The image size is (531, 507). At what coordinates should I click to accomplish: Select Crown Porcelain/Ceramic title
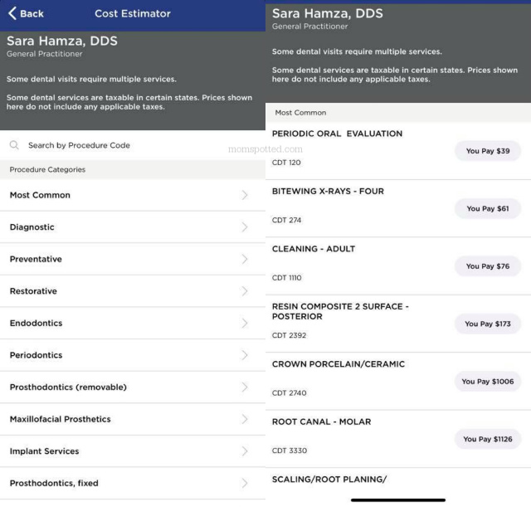tap(339, 364)
